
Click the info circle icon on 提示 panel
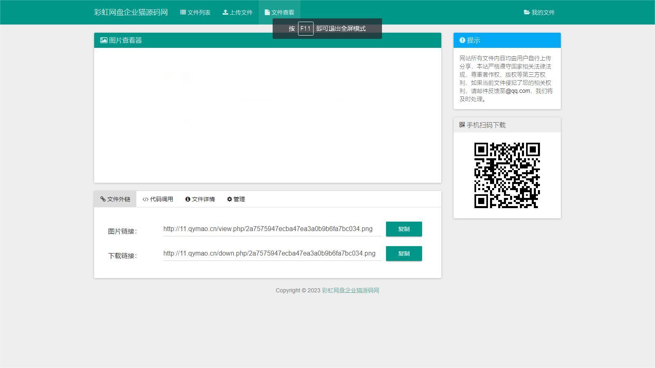462,40
